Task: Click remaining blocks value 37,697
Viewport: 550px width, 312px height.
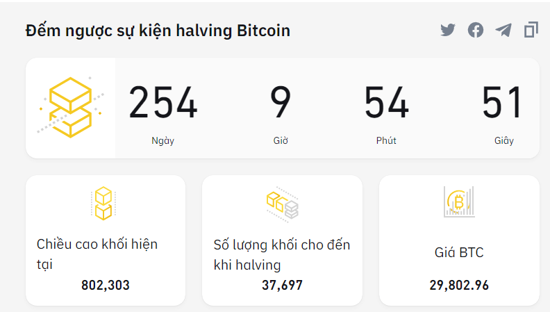Action: [x=282, y=285]
